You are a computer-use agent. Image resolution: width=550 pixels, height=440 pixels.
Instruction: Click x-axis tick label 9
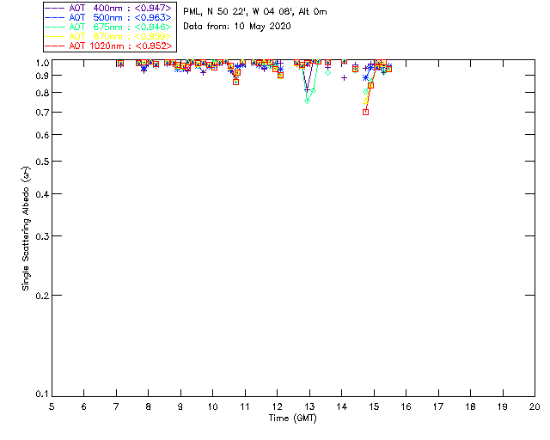pyautogui.click(x=180, y=406)
